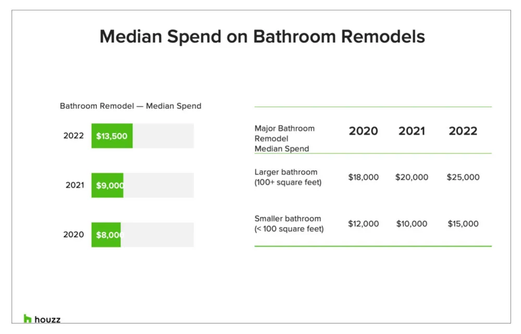The image size is (521, 334).
Task: Click the Bathroom Remodel — Median Spend label
Action: (130, 106)
